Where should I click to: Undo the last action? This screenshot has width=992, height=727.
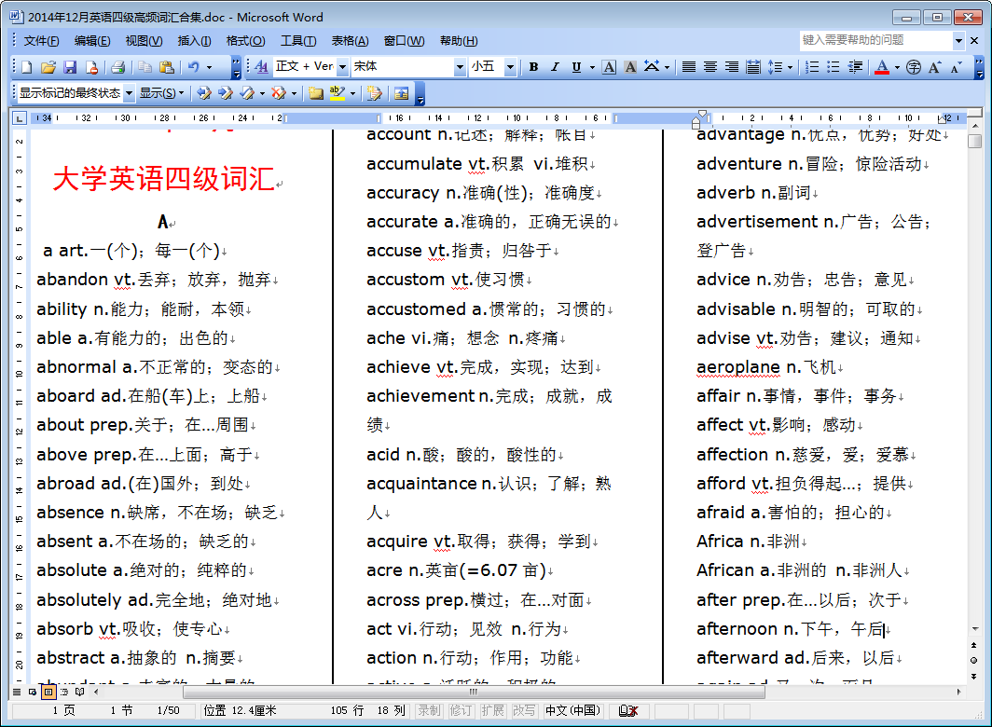point(194,67)
